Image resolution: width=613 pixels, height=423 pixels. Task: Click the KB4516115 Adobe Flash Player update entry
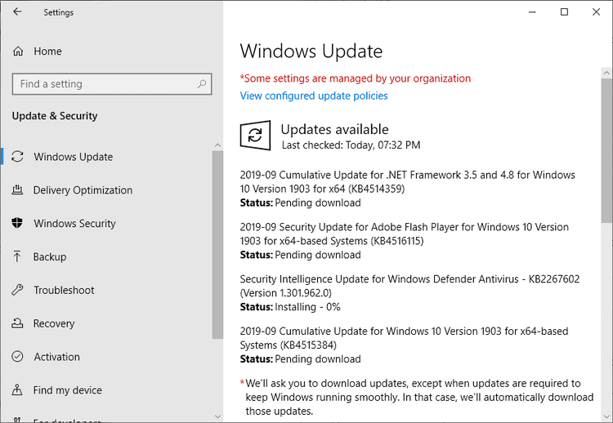click(405, 241)
